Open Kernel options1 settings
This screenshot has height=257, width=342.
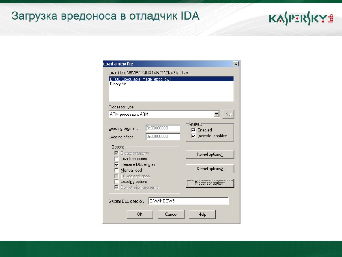pyautogui.click(x=209, y=154)
